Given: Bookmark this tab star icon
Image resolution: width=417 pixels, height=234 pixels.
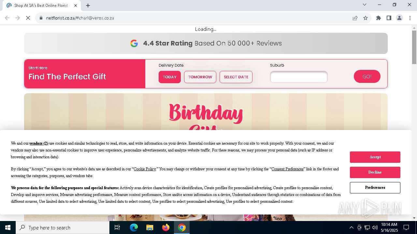Looking at the screenshot, I should tap(366, 18).
